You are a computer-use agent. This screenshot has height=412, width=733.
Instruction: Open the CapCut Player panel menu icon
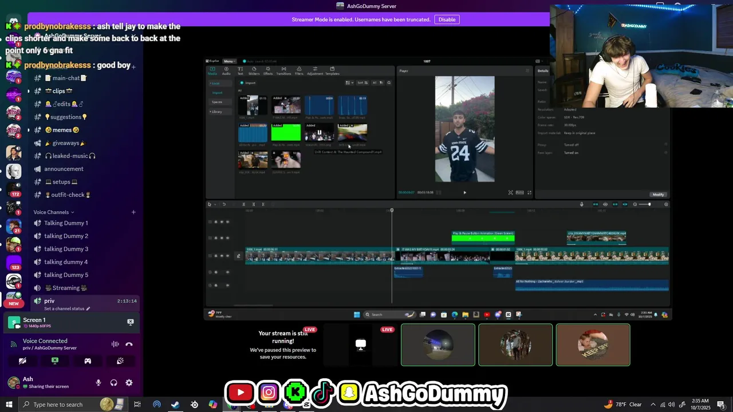point(527,71)
